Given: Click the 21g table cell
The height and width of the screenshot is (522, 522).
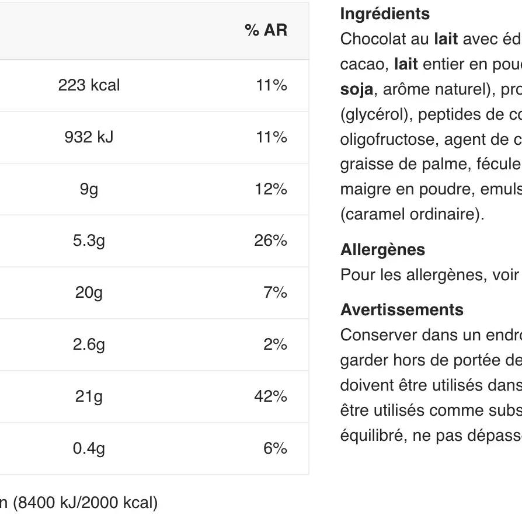Looking at the screenshot, I should coord(89,396).
